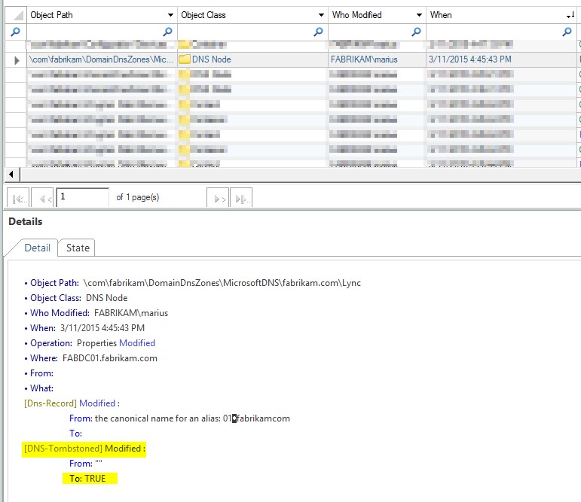Open the Who Modified column dropdown
The height and width of the screenshot is (502, 581).
418,15
